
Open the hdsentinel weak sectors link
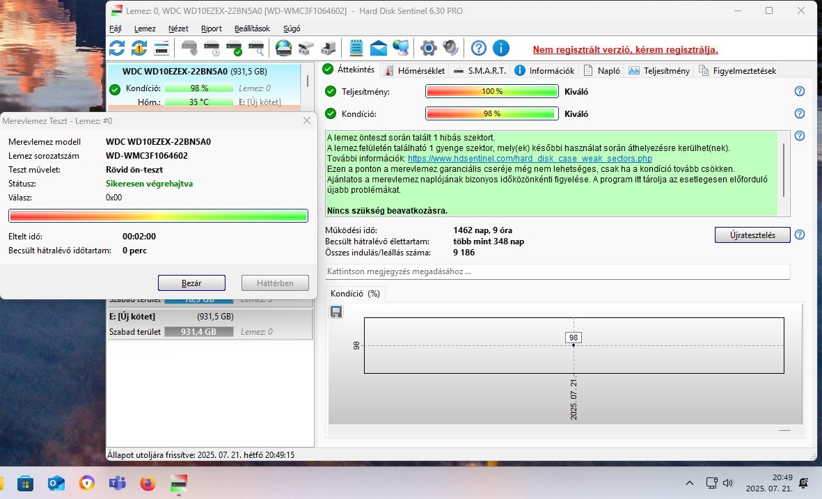click(x=530, y=158)
